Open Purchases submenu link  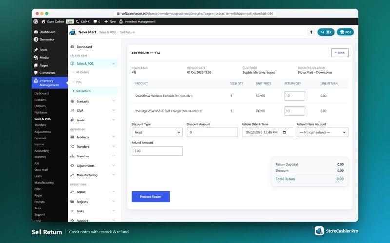click(41, 112)
